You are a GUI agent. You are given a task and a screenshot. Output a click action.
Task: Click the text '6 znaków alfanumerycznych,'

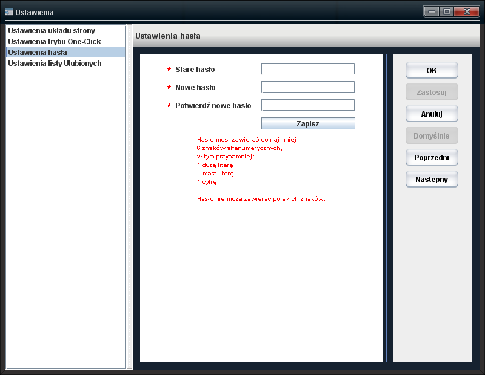coord(239,148)
